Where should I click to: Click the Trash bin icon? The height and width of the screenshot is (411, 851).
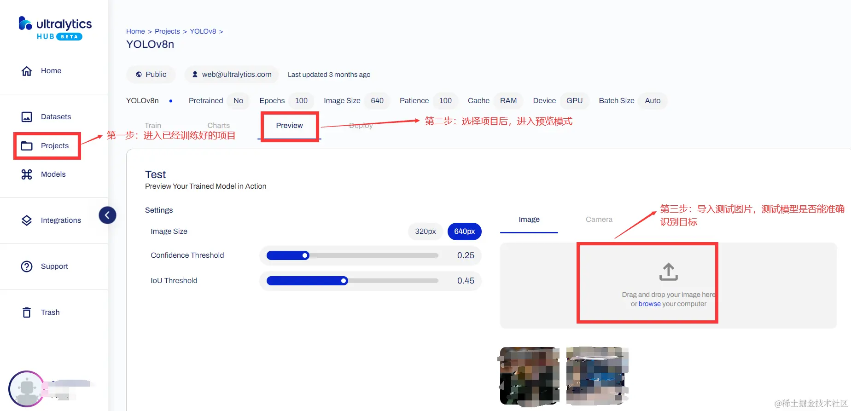pyautogui.click(x=27, y=313)
